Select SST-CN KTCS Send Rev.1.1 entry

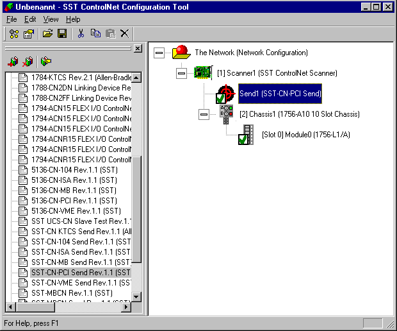pos(81,232)
